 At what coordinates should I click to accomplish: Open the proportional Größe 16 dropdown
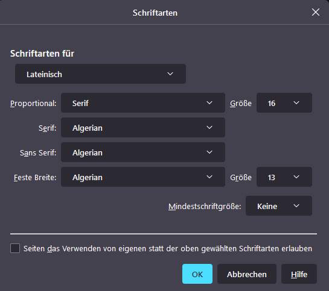tap(284, 103)
